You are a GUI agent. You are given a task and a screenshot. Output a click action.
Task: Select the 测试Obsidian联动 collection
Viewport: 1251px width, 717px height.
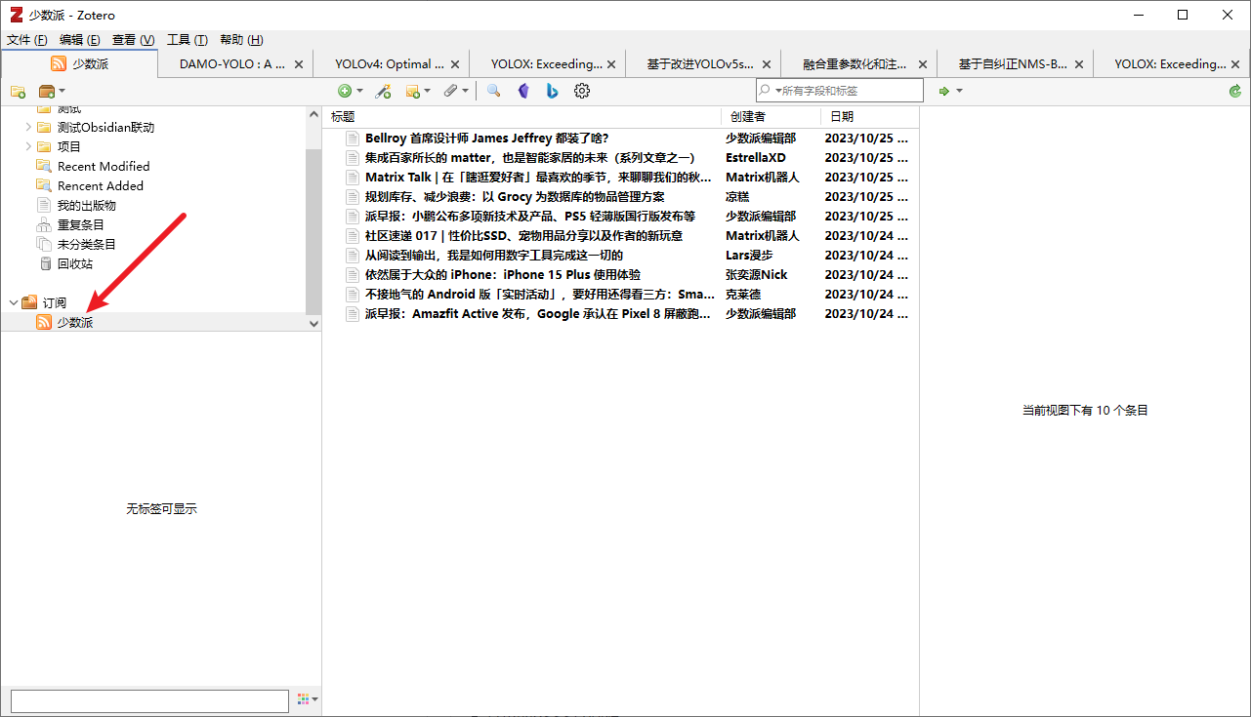coord(105,127)
